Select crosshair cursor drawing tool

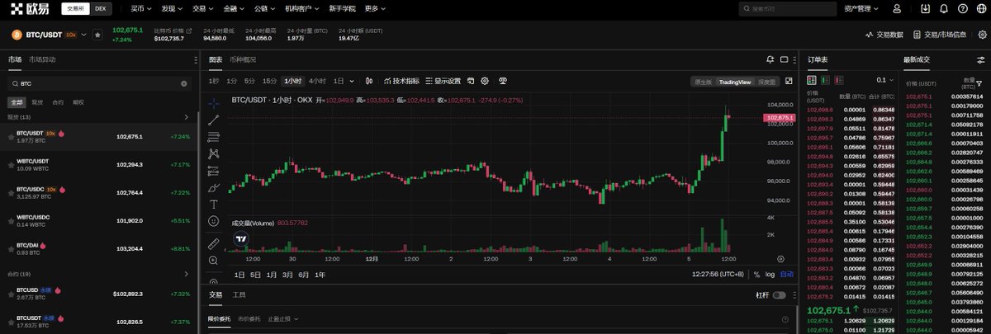213,103
